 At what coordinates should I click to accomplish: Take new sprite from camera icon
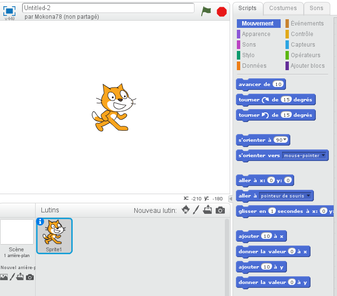tap(220, 210)
